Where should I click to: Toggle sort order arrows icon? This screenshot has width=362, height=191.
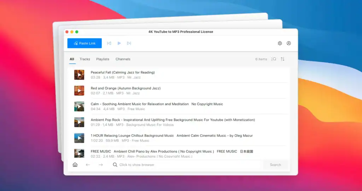tap(282, 59)
